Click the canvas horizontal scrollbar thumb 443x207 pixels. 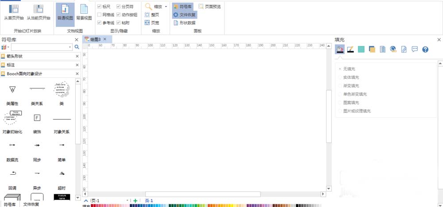[x=203, y=194]
